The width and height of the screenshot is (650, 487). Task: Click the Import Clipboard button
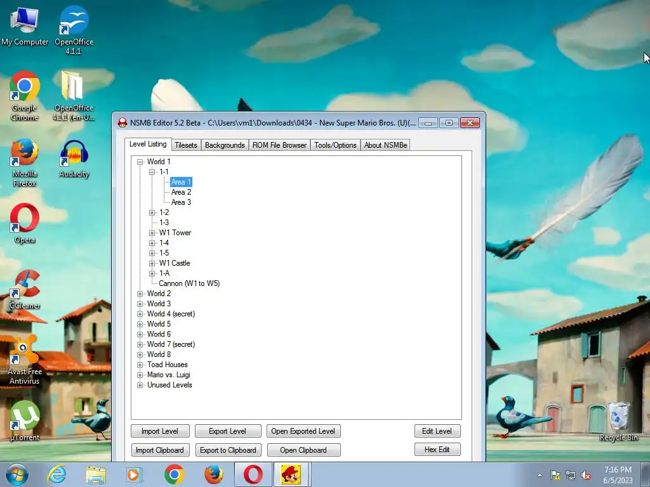click(160, 450)
